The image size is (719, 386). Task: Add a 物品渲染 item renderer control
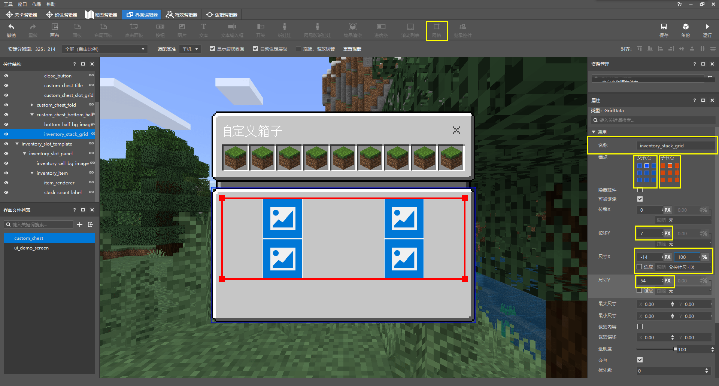click(x=353, y=30)
